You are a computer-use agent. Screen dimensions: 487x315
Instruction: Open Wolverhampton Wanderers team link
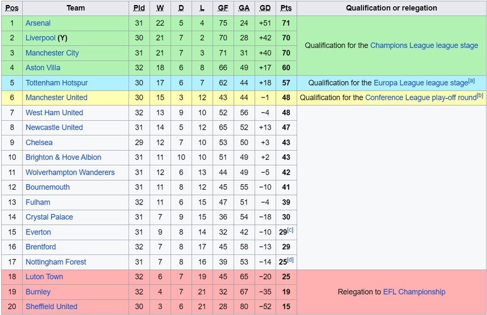click(70, 172)
